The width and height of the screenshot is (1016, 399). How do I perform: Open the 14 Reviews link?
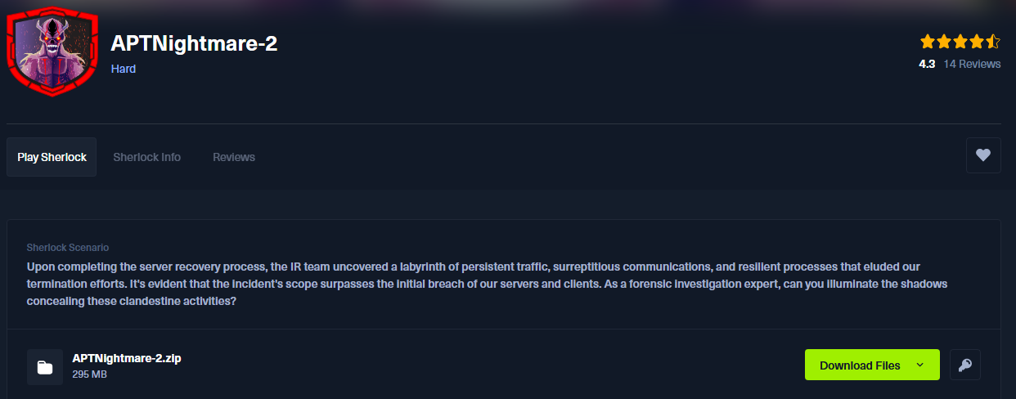click(972, 64)
